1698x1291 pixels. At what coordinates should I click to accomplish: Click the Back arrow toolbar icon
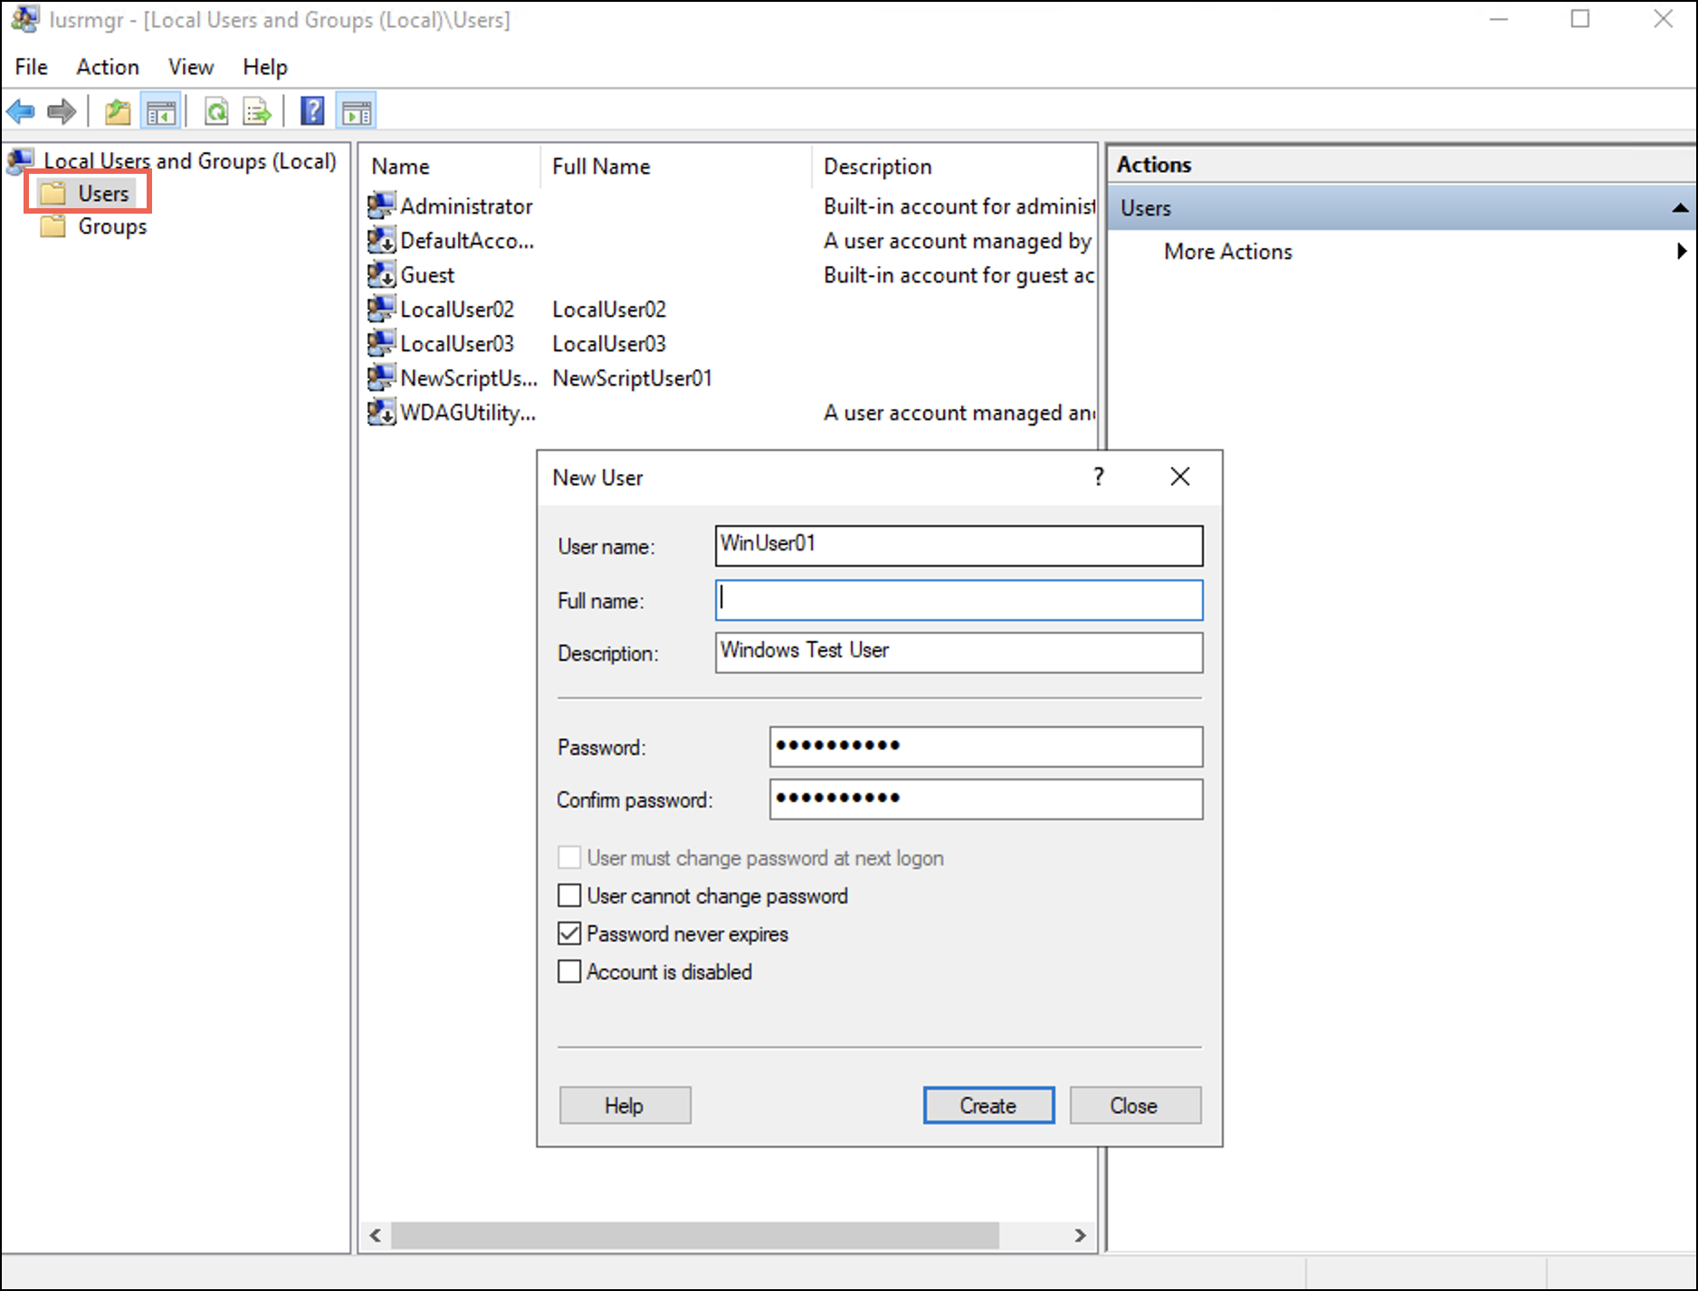21,112
